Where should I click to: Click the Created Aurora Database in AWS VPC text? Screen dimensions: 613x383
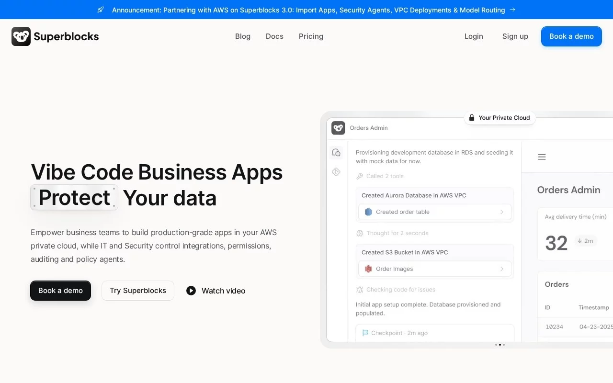click(414, 195)
